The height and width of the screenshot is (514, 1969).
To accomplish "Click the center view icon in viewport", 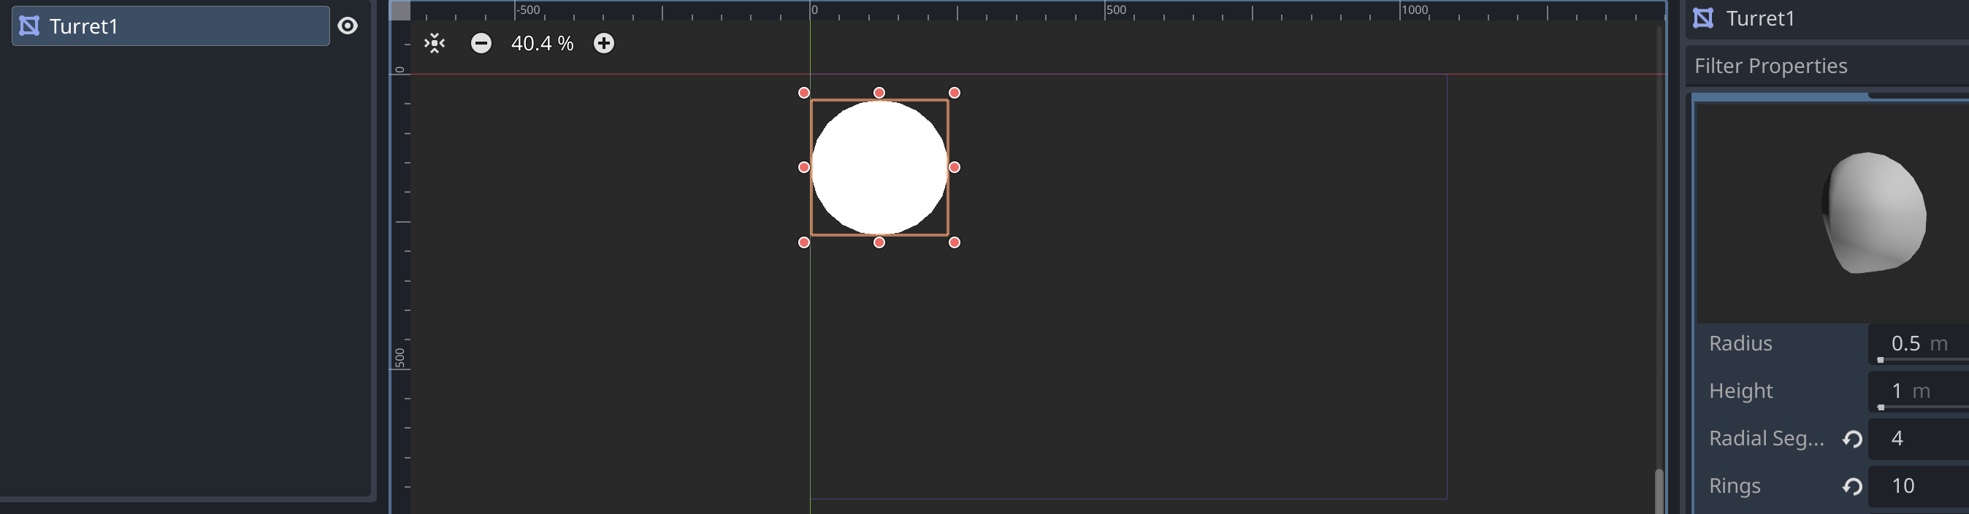I will (x=434, y=44).
